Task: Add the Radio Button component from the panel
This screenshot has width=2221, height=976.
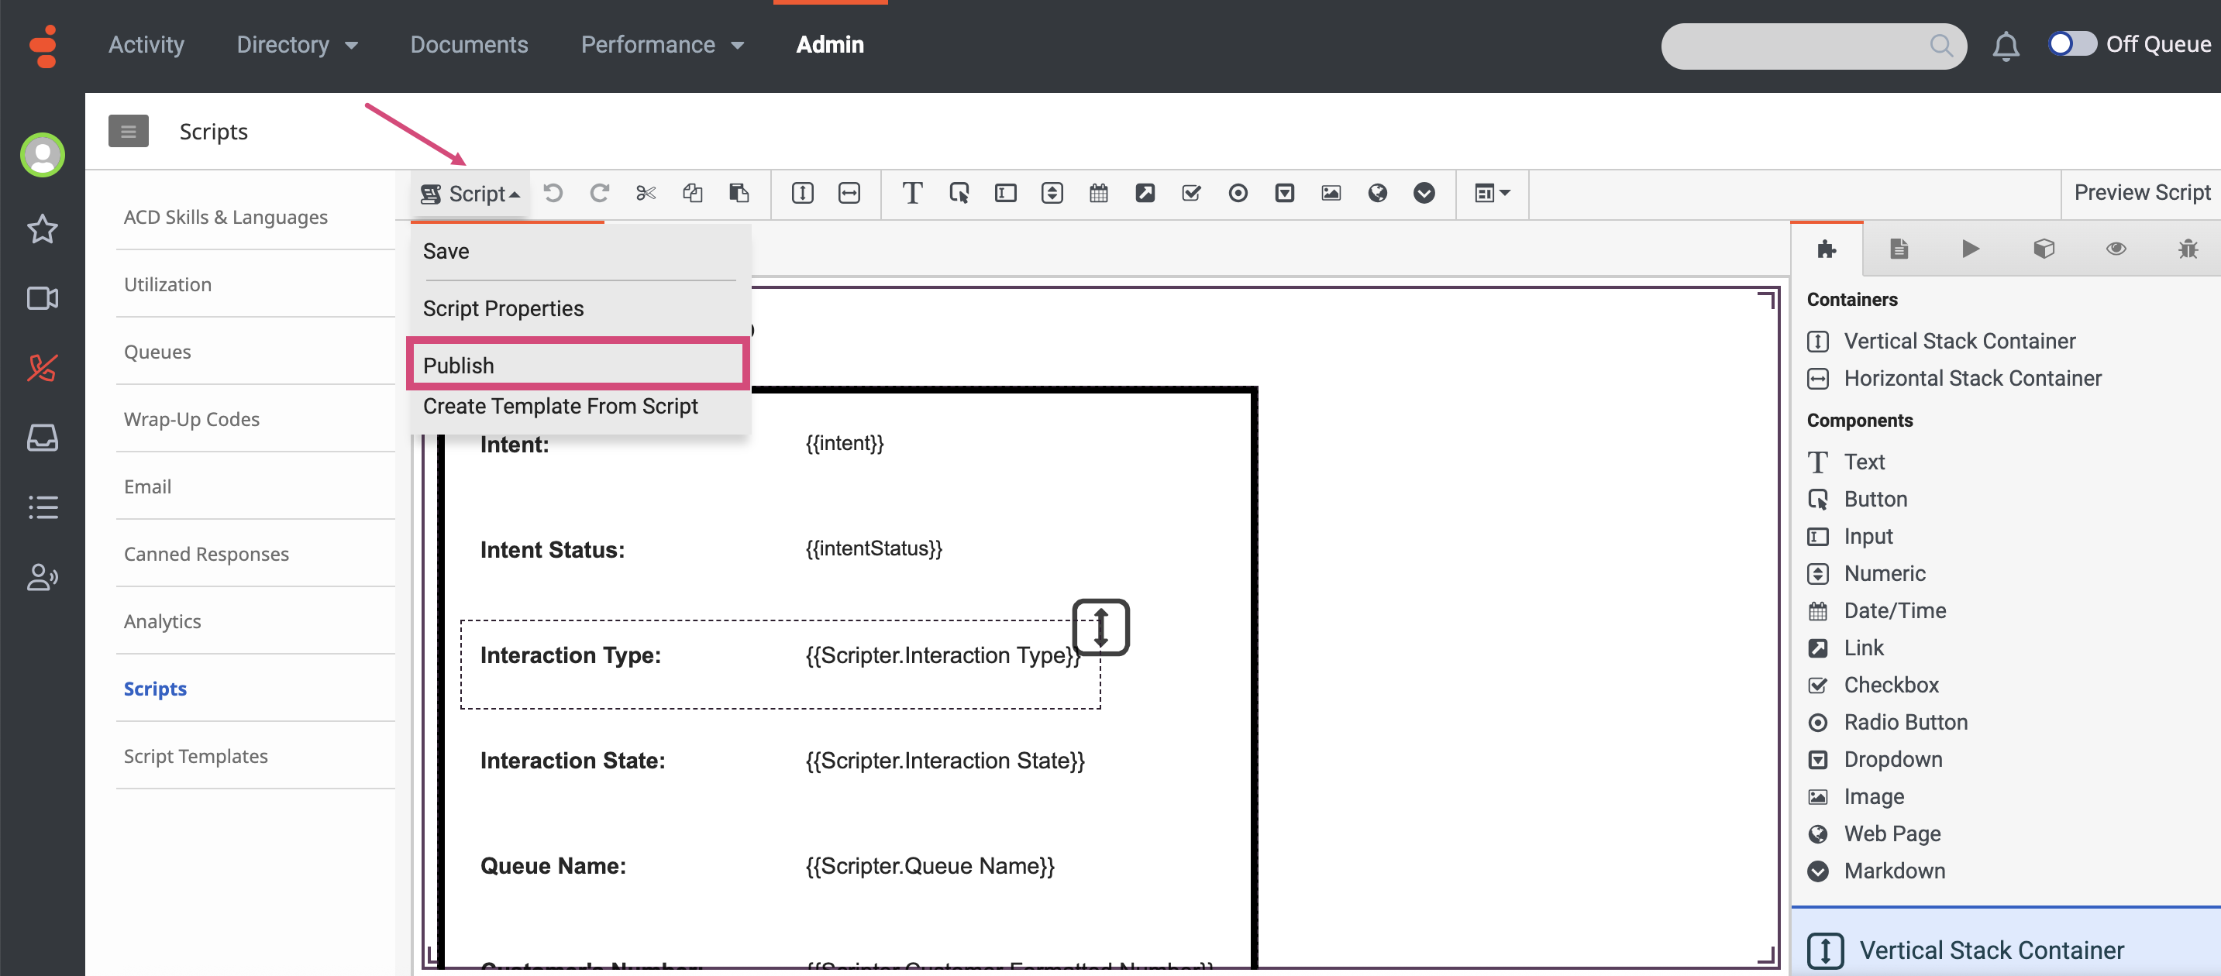Action: pyautogui.click(x=1905, y=722)
